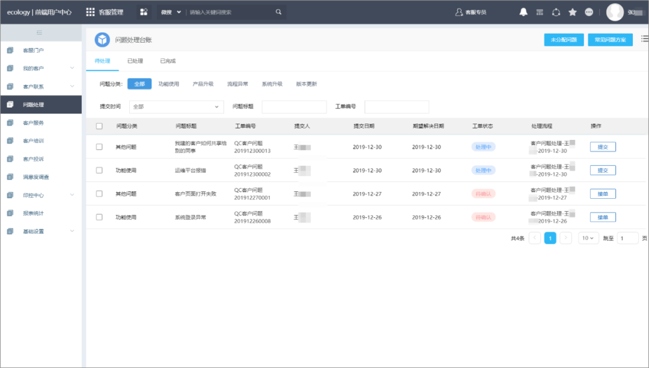Switch to the 已完成 tab
Screen dimensions: 649x368
click(x=168, y=61)
